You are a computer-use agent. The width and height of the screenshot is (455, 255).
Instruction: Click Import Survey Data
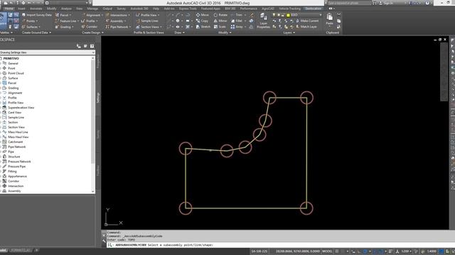pos(36,15)
